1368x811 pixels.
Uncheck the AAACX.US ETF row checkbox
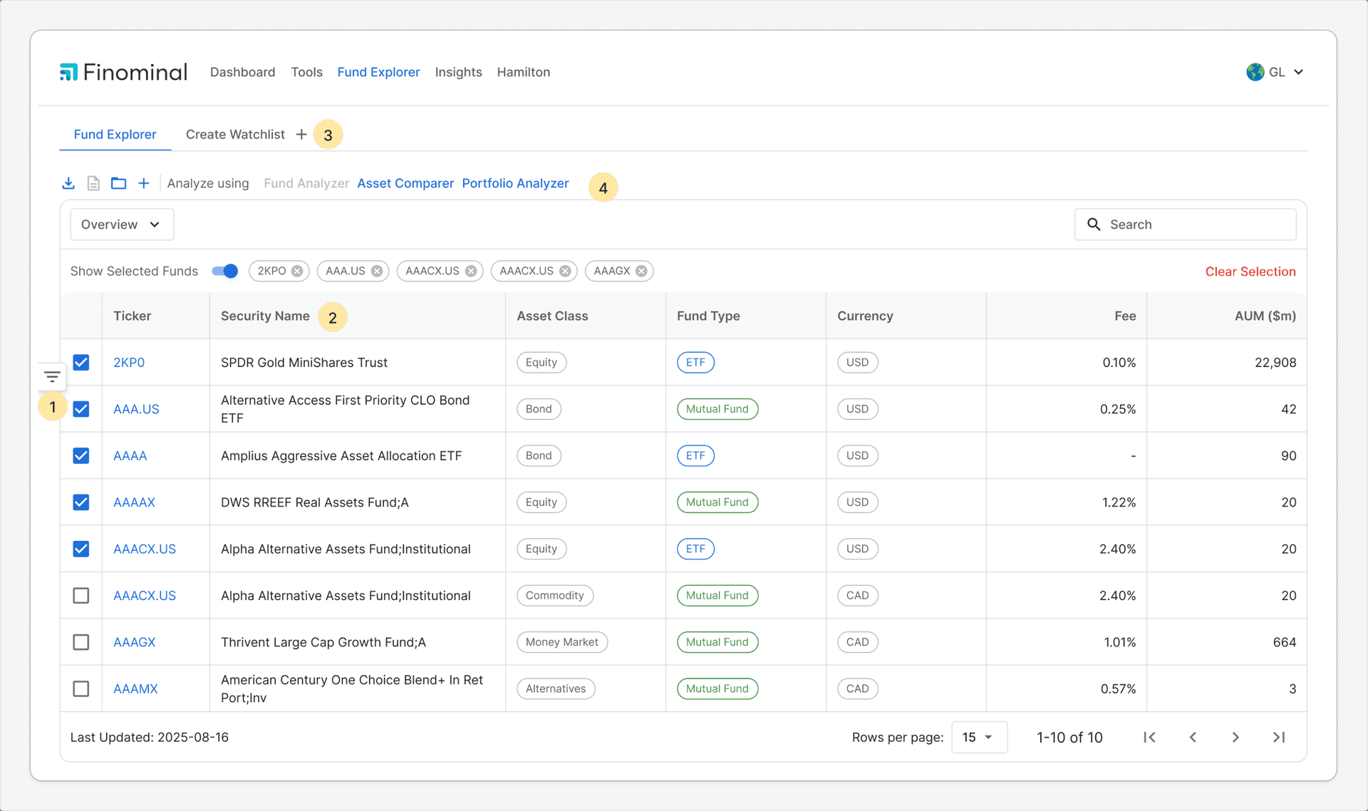[x=81, y=549]
